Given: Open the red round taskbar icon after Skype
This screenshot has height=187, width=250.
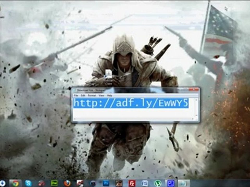Looking at the screenshot, I should point(41,183).
